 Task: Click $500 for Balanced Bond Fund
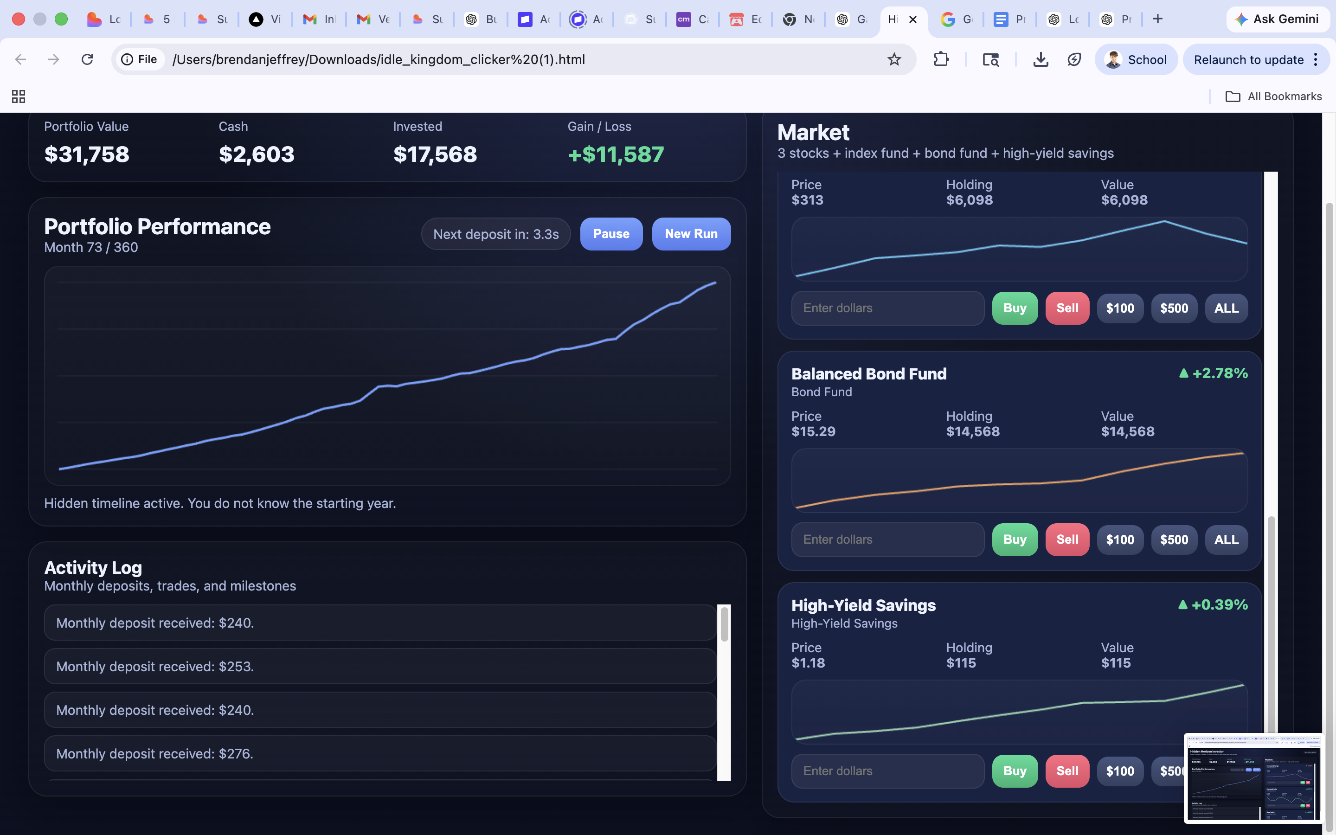pos(1173,540)
